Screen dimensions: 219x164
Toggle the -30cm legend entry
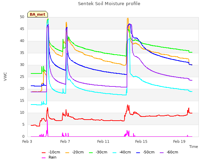(x=98, y=152)
